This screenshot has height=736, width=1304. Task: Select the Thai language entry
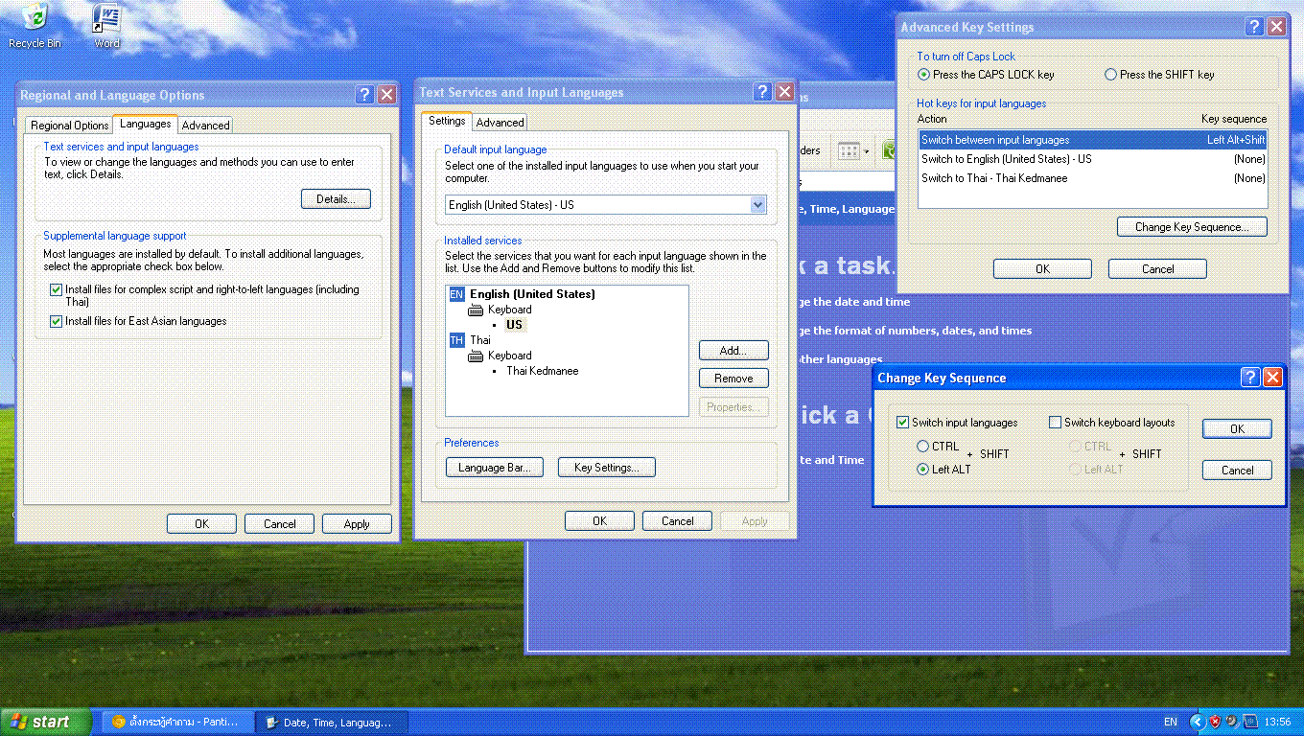[x=480, y=340]
